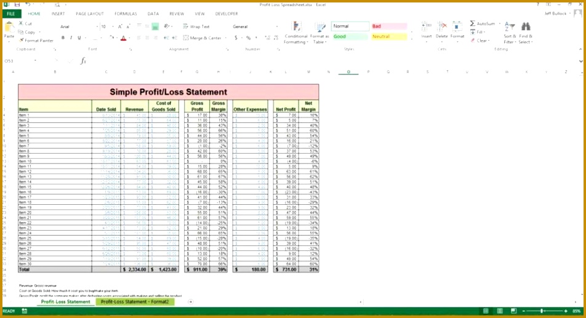Viewport: 586px width, 318px height.
Task: Switch to Page Layout view in status bar
Action: (500, 311)
